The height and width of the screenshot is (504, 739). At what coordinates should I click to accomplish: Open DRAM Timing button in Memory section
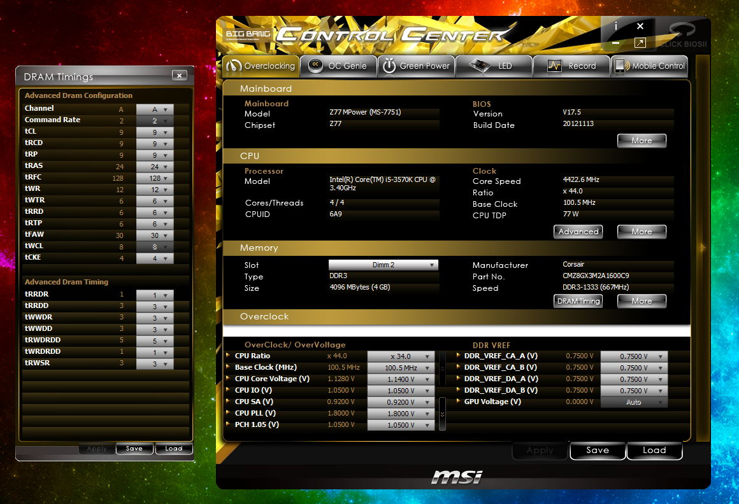[x=578, y=301]
